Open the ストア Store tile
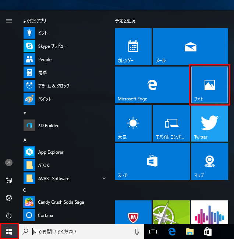234x239 pixels. tap(152, 161)
